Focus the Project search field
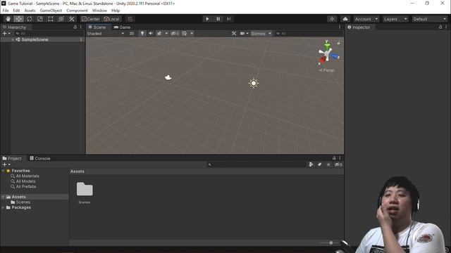 257,164
